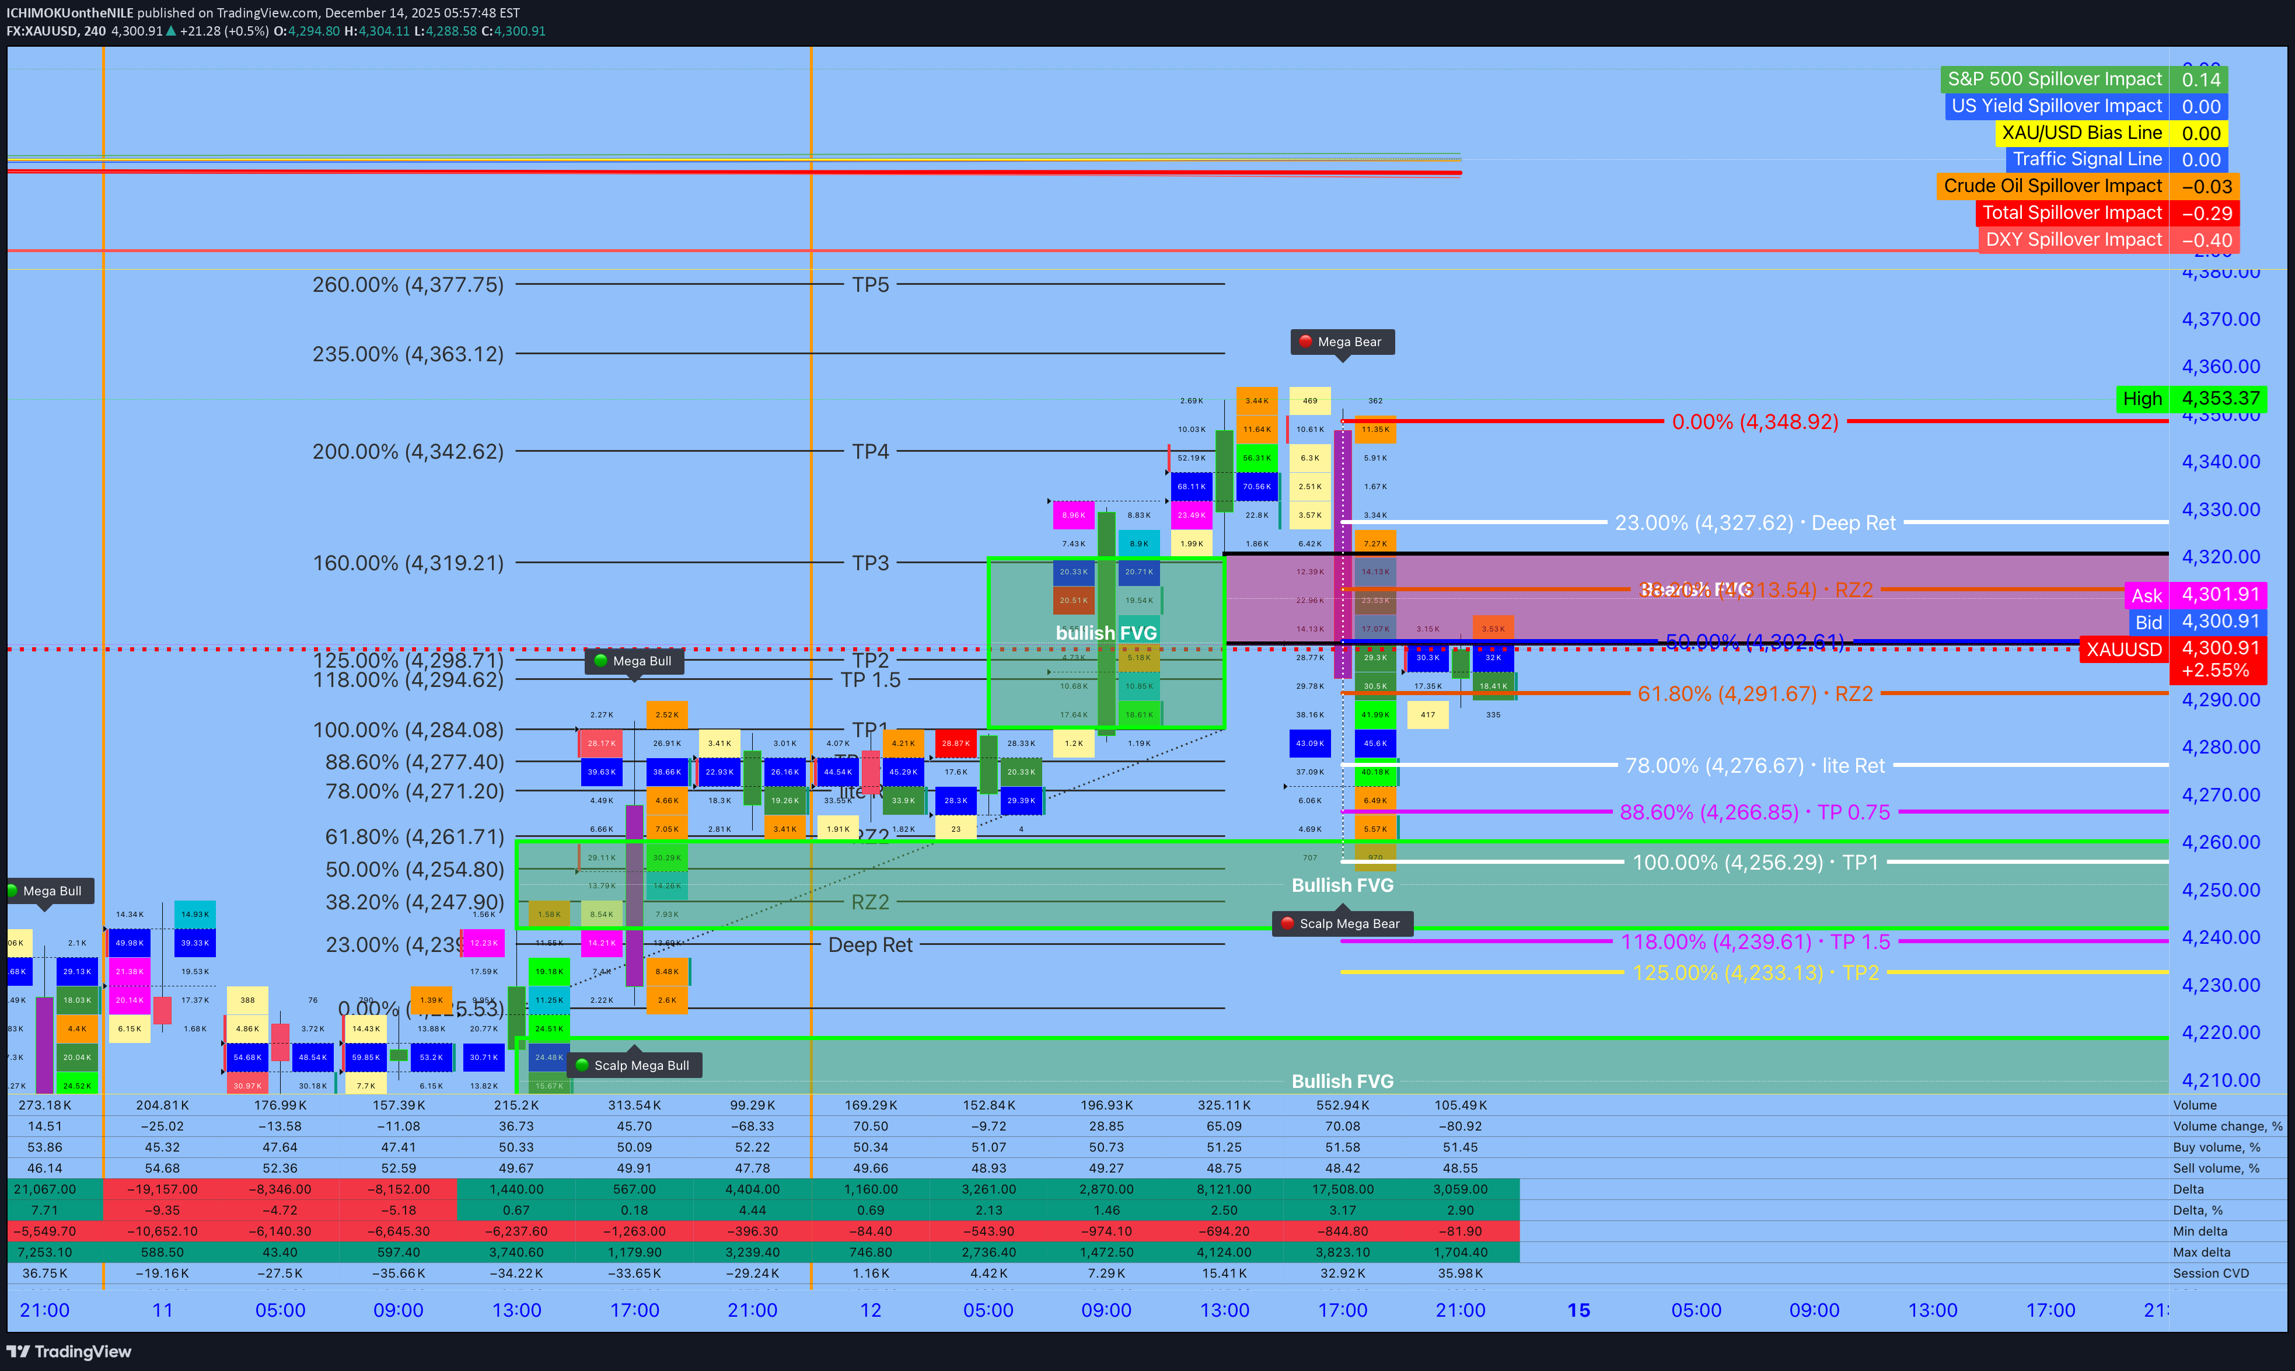Click the red circle on Mega Bear label
This screenshot has width=2295, height=1371.
1305,342
